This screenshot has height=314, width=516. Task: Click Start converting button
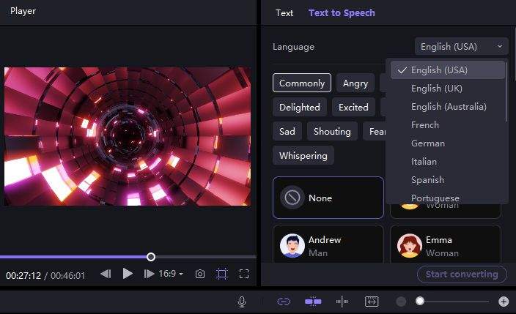[x=462, y=274]
